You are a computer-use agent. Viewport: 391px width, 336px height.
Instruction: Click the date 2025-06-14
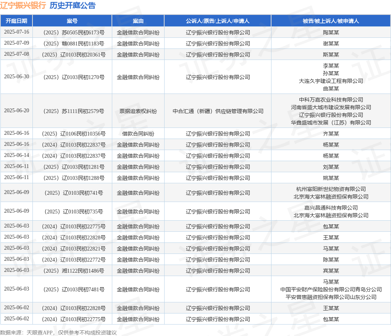[x=16, y=155]
